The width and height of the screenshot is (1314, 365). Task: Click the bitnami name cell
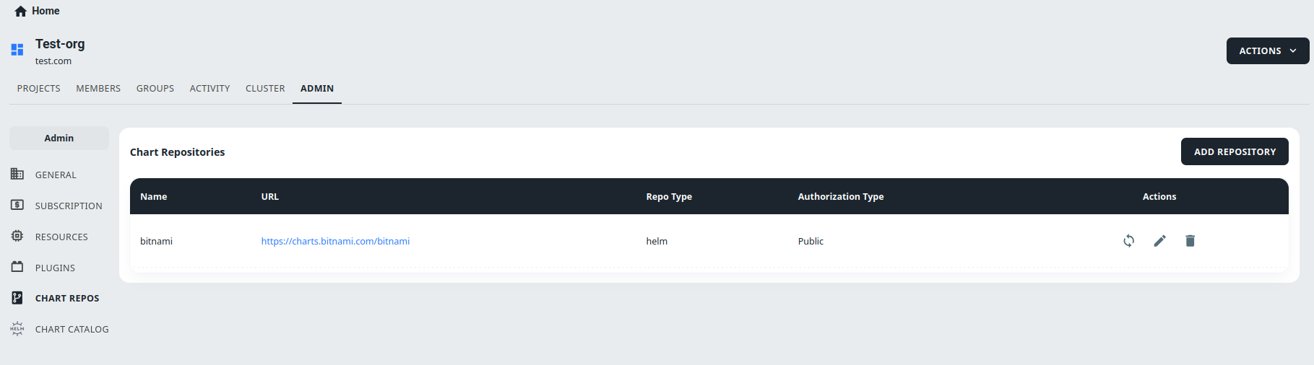click(x=157, y=241)
